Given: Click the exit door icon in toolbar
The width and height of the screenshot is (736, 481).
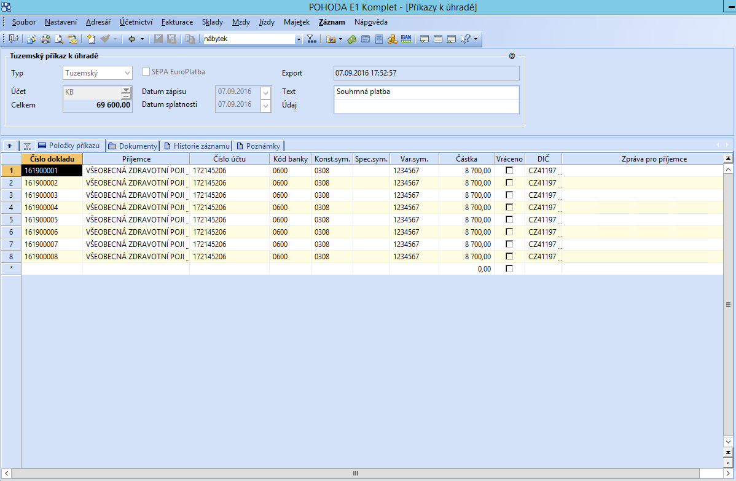Looking at the screenshot, I should [14, 39].
